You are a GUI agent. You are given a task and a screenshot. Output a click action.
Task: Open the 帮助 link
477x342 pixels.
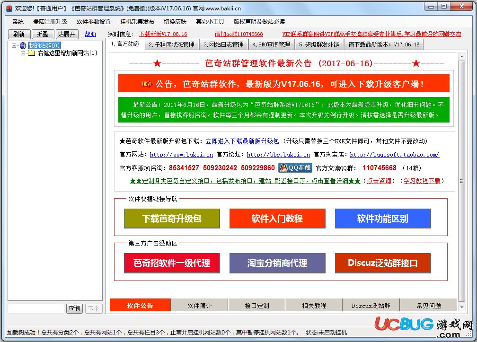90,34
